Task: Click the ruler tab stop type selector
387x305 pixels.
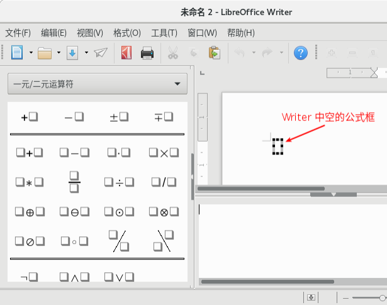Action: pyautogui.click(x=202, y=73)
